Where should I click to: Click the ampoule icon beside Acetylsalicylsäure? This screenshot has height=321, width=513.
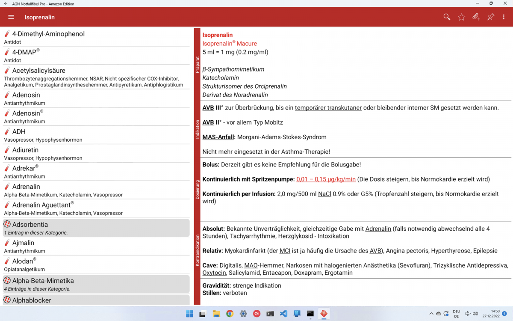tap(7, 71)
